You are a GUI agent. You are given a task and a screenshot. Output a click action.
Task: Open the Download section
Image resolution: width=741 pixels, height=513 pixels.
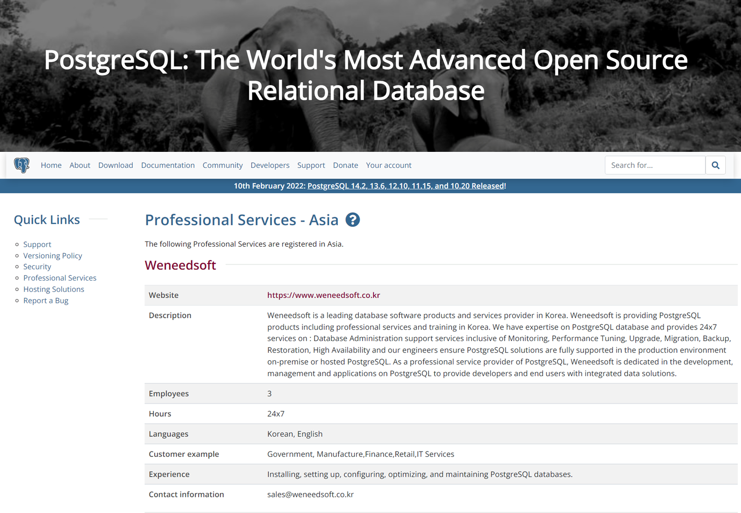115,165
